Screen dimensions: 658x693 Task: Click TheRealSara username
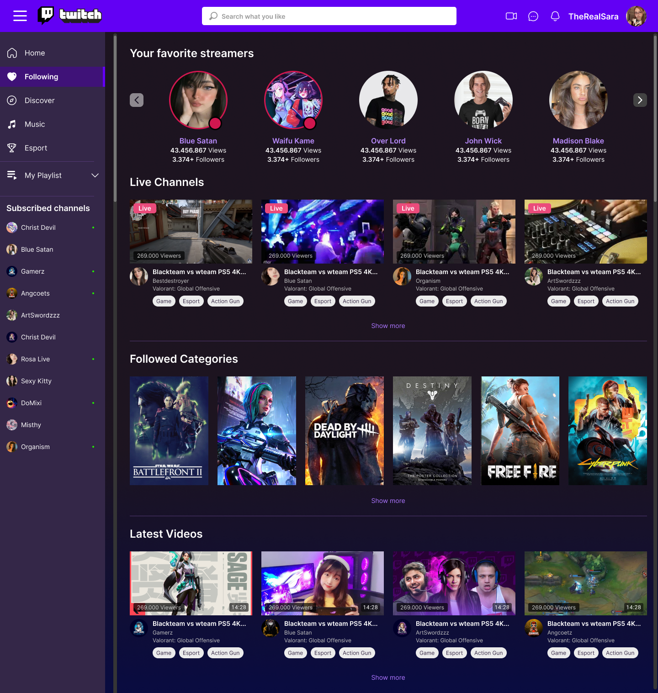coord(593,16)
